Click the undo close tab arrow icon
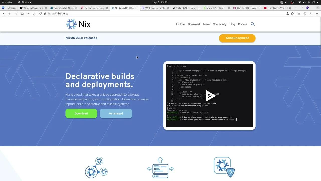 point(4,14)
